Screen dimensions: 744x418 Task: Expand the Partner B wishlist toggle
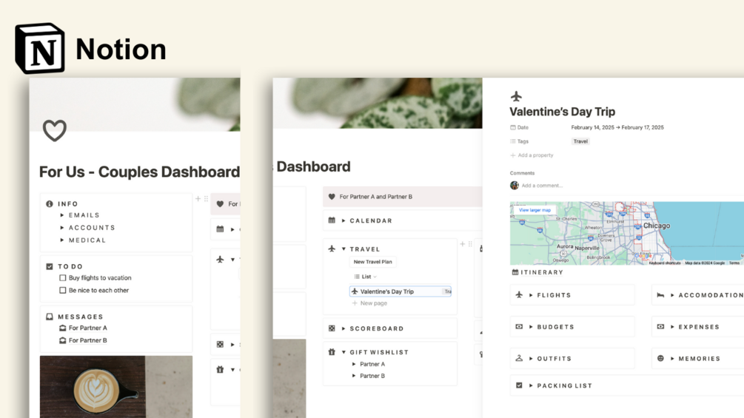tap(354, 376)
